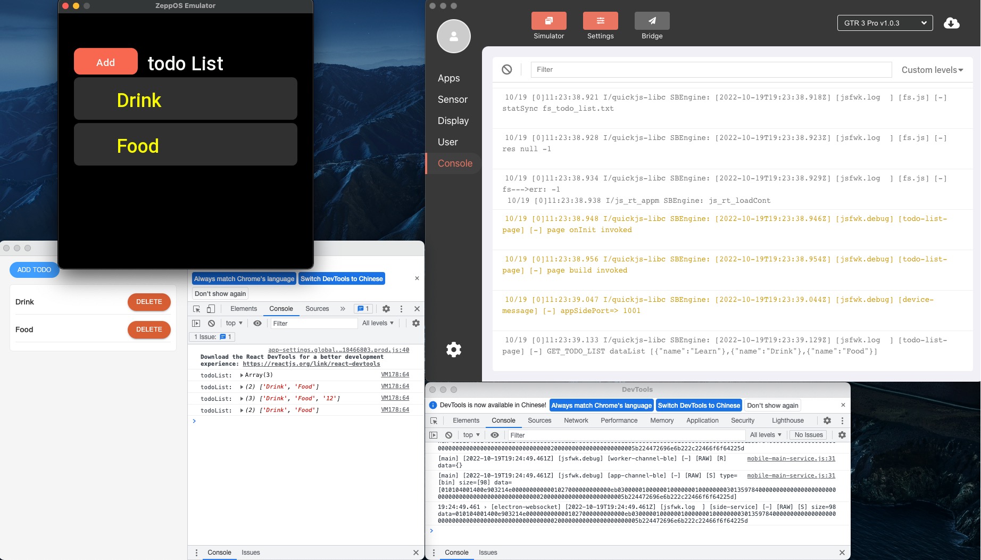
Task: Open Settings via the orange toolbar icon
Action: [x=600, y=21]
